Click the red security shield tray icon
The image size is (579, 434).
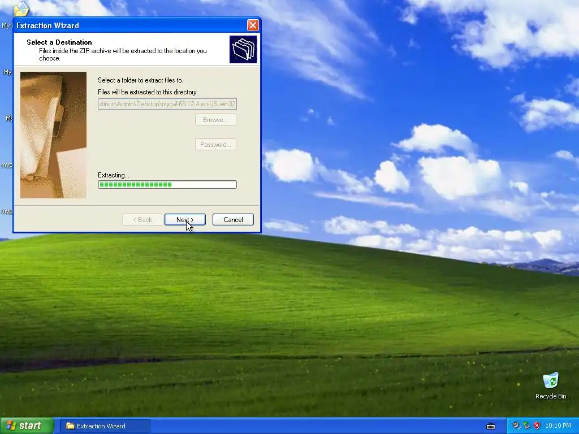[x=537, y=426]
